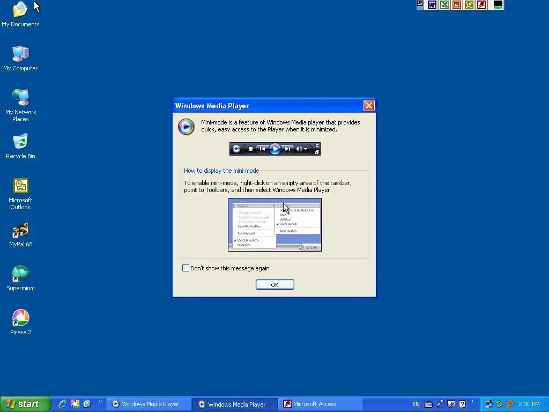Image resolution: width=549 pixels, height=412 pixels.
Task: Click the language bar help icon
Action: coord(463,404)
